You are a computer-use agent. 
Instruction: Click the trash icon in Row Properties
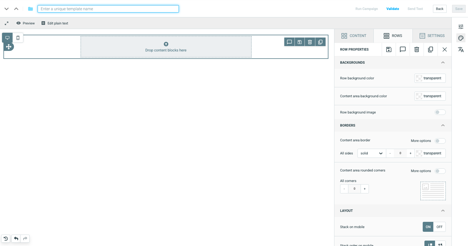point(417,49)
